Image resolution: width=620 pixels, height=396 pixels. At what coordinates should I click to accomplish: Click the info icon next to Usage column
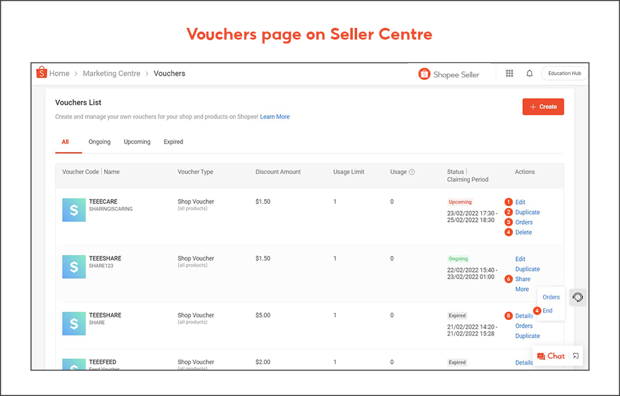[x=411, y=171]
